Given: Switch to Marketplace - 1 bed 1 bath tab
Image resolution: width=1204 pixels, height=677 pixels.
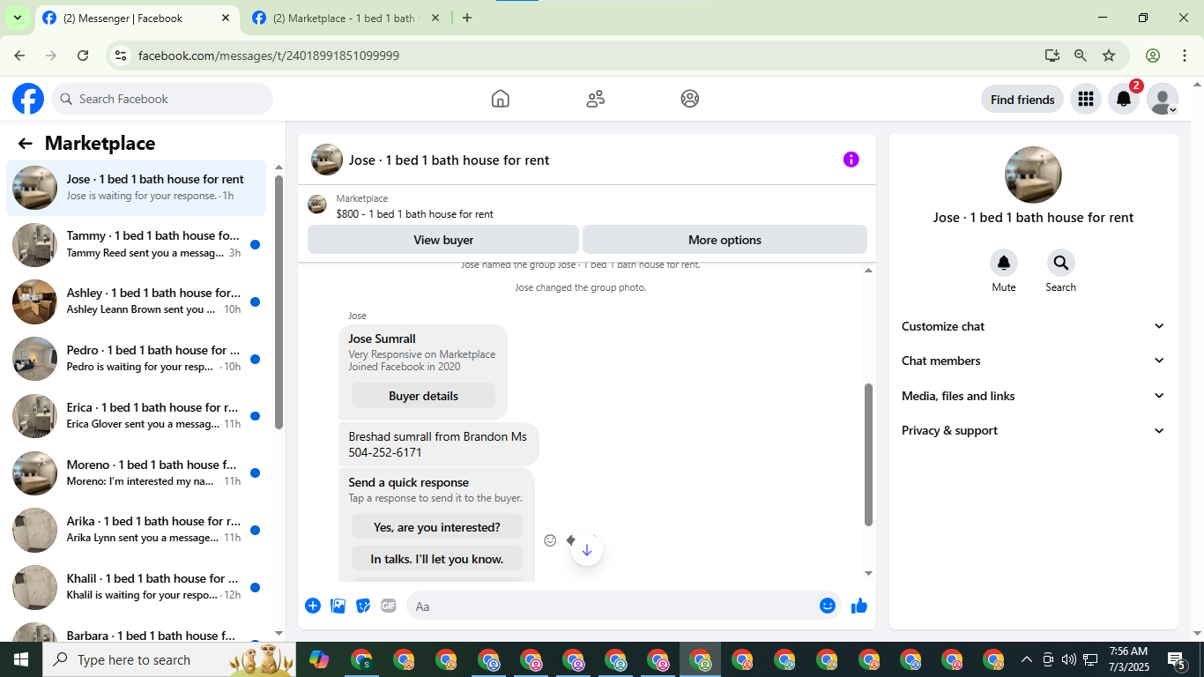Looking at the screenshot, I should pos(346,18).
